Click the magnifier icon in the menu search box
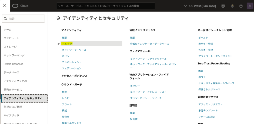The height and width of the screenshot is (124, 254). pyautogui.click(x=5, y=19)
